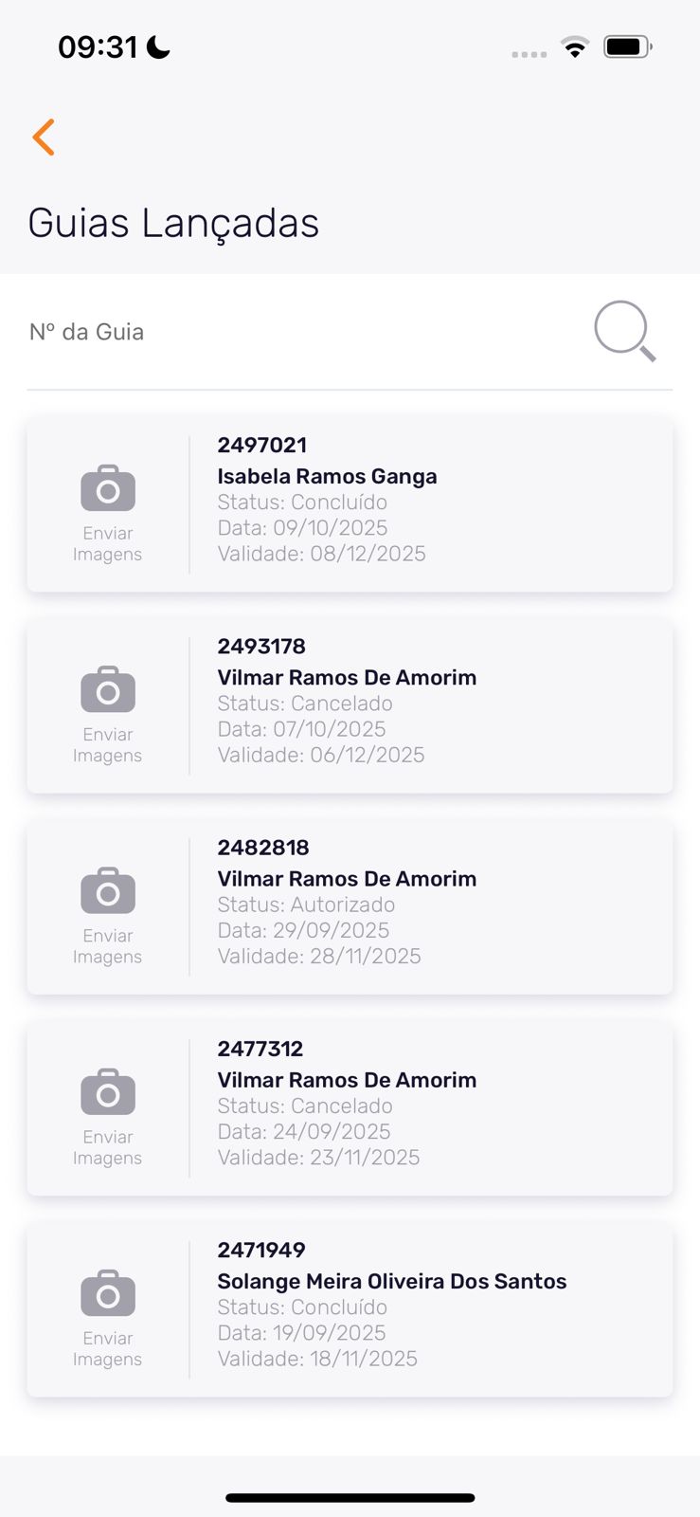
Task: Tap the battery status bar icon
Action: click(627, 46)
